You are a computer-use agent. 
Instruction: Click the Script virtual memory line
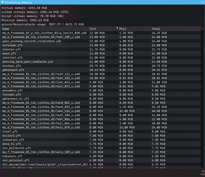pos(32,16)
